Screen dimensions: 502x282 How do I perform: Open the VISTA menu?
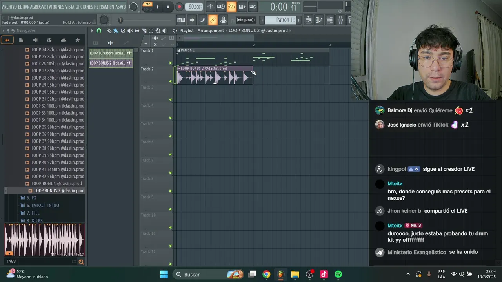[x=70, y=7]
